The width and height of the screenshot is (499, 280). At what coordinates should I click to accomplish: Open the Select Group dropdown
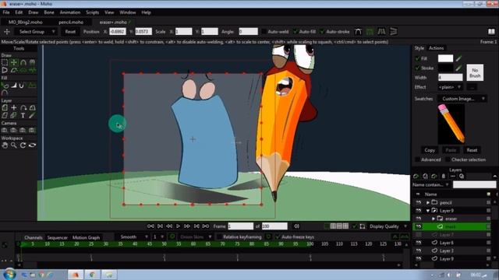[x=36, y=32]
